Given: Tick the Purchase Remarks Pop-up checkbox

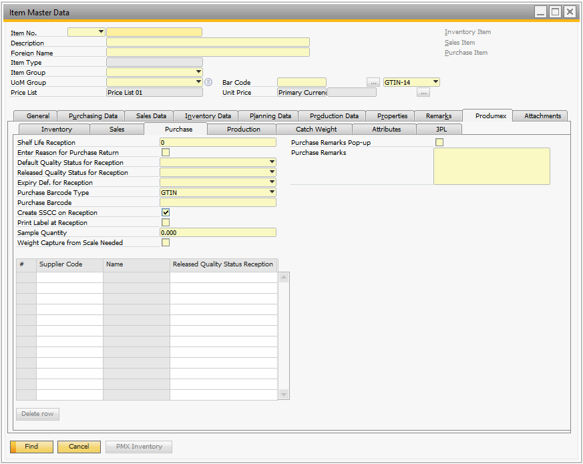Looking at the screenshot, I should 439,142.
